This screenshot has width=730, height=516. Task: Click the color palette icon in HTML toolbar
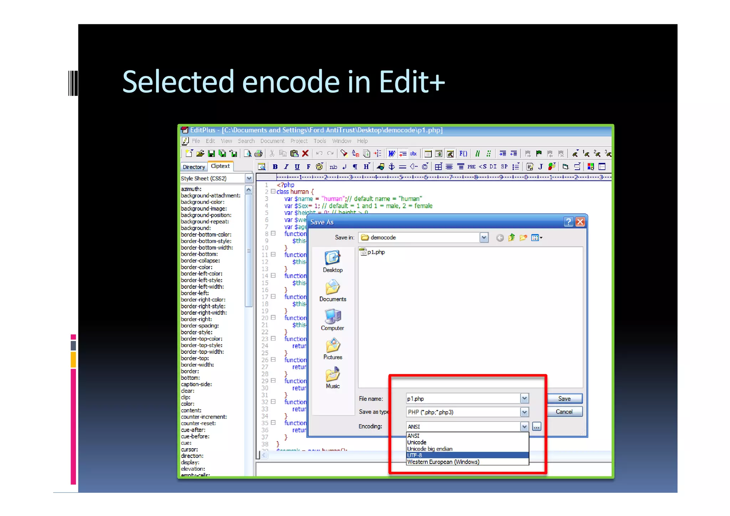(320, 167)
